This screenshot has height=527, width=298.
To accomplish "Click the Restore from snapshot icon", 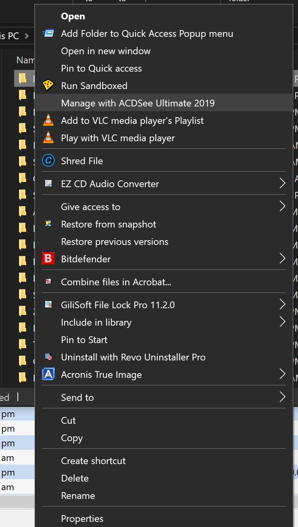I will tap(48, 224).
